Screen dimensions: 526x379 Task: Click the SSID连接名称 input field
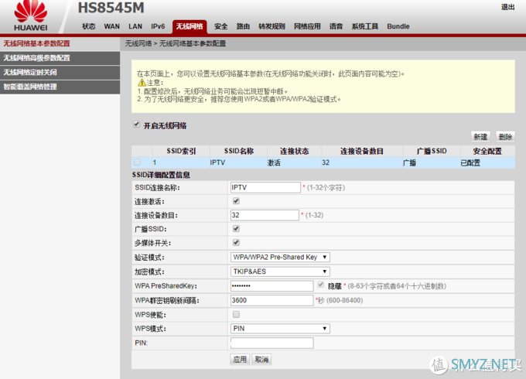point(265,187)
